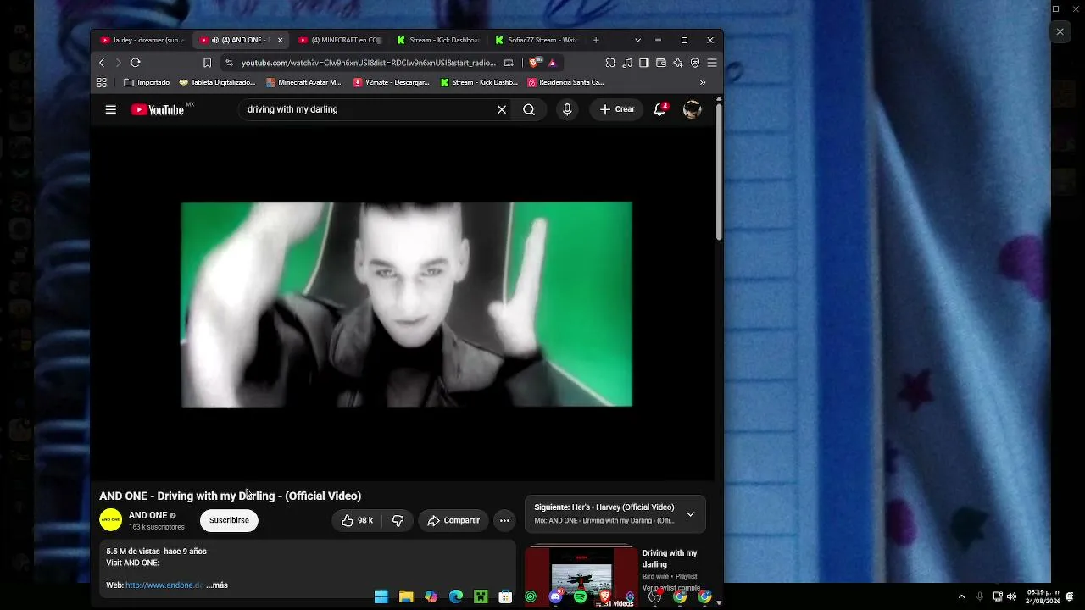The height and width of the screenshot is (610, 1085).
Task: Subscribe with the Suscribirse button
Action: pyautogui.click(x=229, y=520)
